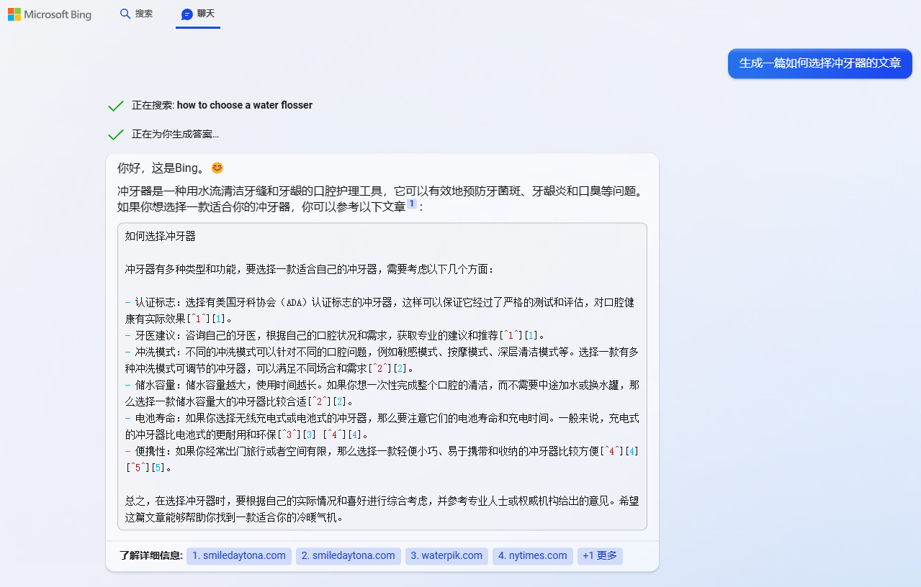Click the green checkmark next to 正在搜索
The image size is (921, 587).
(116, 105)
